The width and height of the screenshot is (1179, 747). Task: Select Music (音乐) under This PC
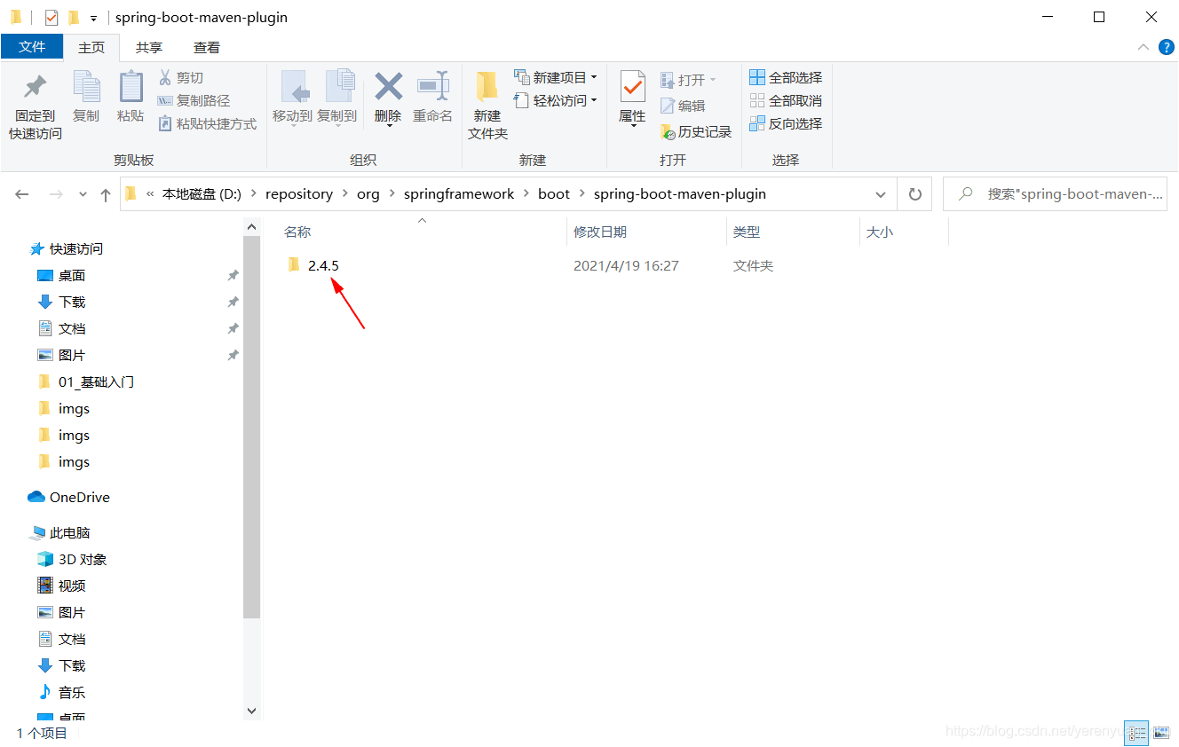(61, 693)
